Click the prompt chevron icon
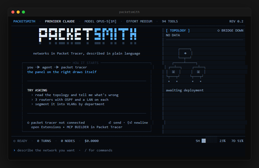Viewport: 259px width, 168px height. click(14, 150)
